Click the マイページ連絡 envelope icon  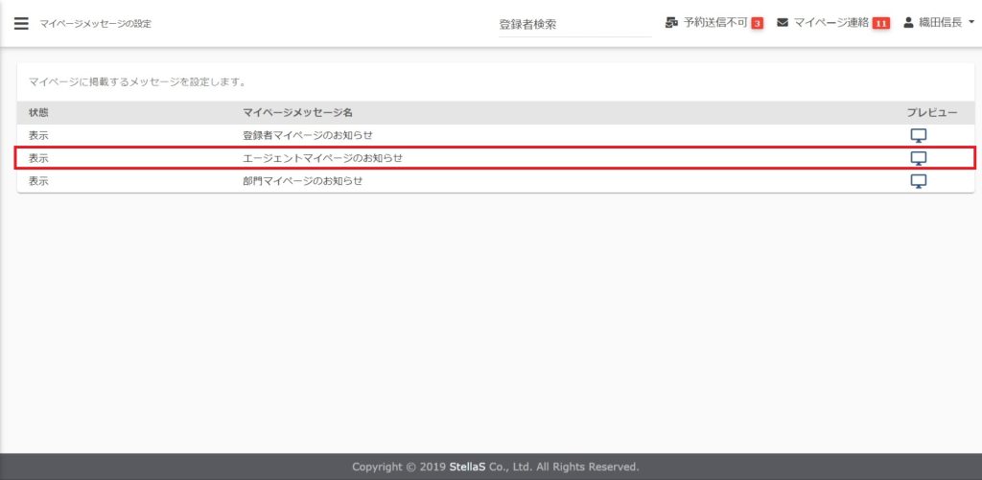783,23
